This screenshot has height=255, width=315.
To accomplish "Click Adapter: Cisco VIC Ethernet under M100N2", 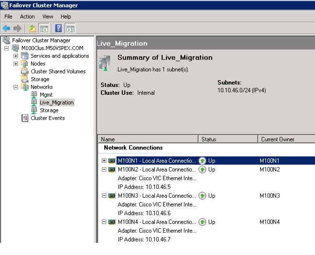I will (157, 178).
